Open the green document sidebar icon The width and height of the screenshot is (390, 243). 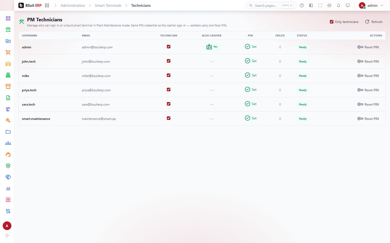(8, 98)
